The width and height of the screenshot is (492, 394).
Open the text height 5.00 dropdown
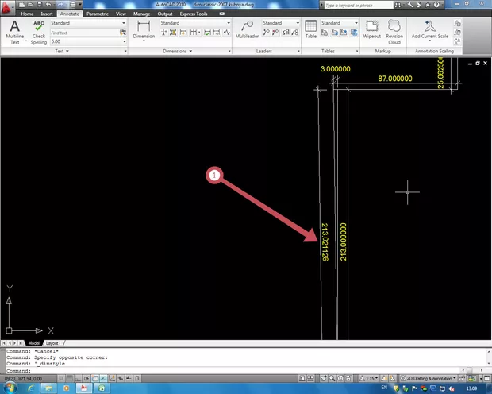tap(87, 41)
